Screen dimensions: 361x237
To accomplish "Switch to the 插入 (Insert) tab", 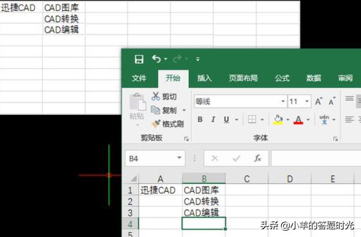I will click(204, 78).
